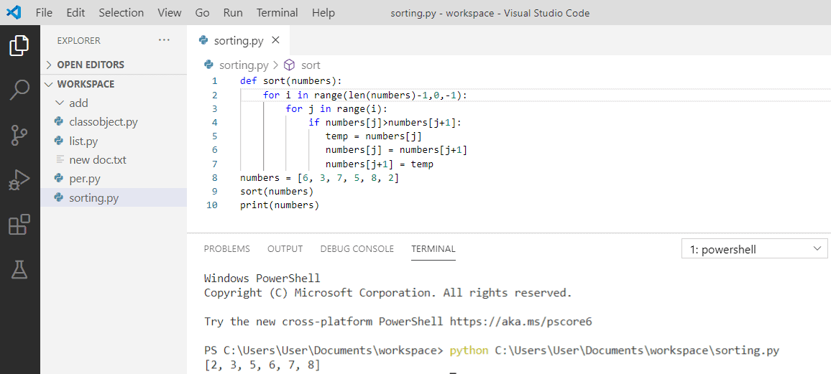Collapse the add folder
The width and height of the screenshot is (831, 374).
[114, 103]
